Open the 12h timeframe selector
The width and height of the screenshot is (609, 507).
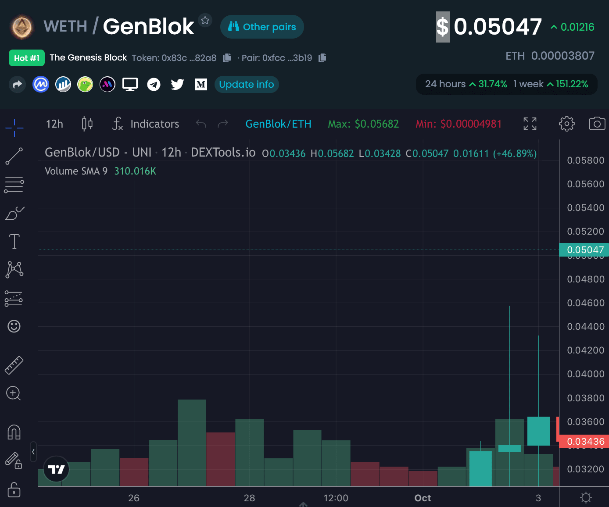coord(55,124)
